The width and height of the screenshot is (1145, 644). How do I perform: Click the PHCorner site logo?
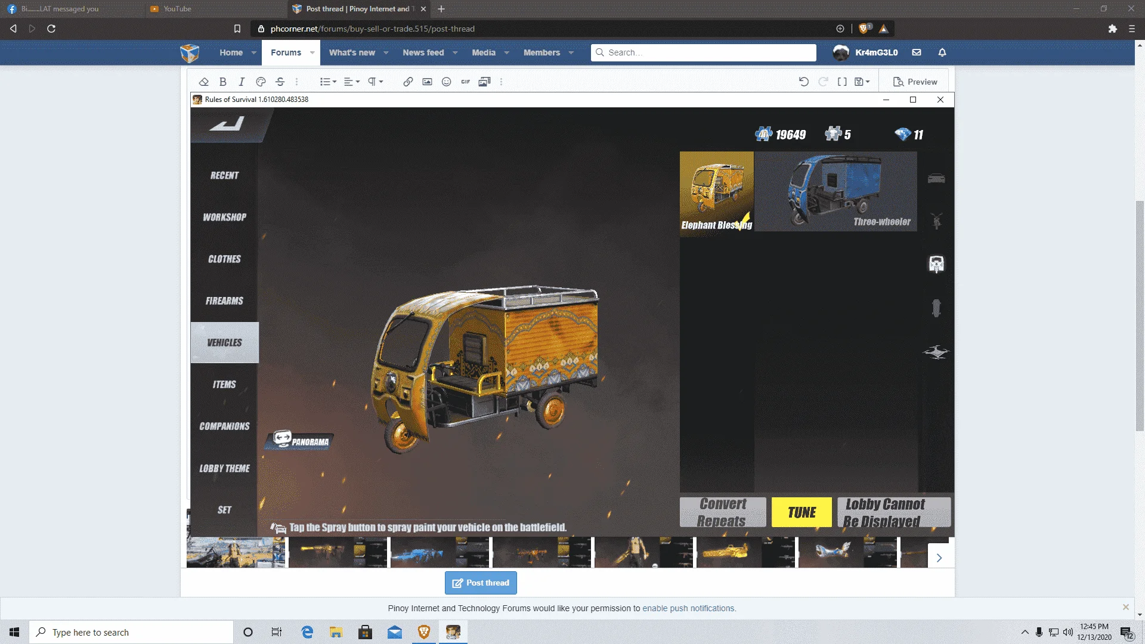click(x=190, y=53)
